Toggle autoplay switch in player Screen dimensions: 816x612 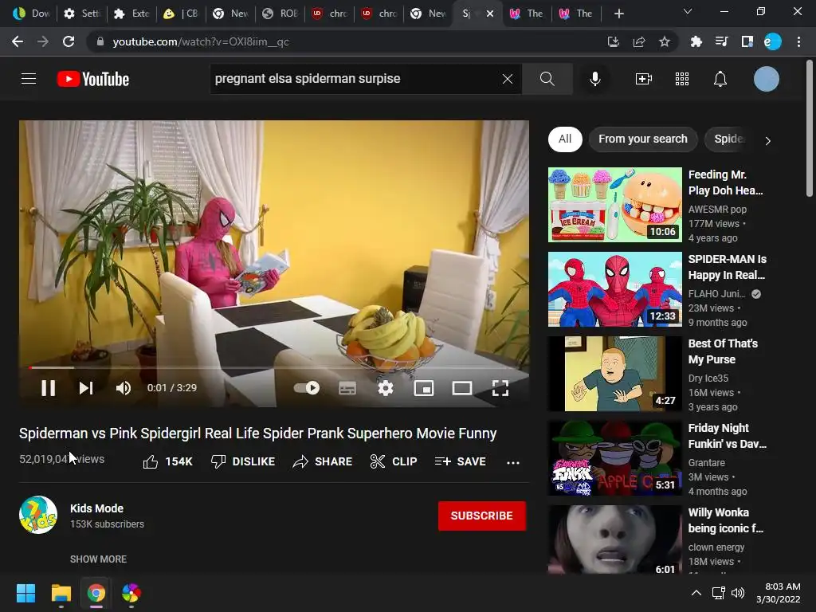tap(307, 388)
